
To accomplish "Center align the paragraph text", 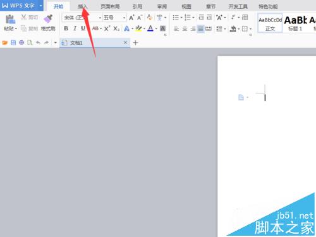I will (185, 28).
